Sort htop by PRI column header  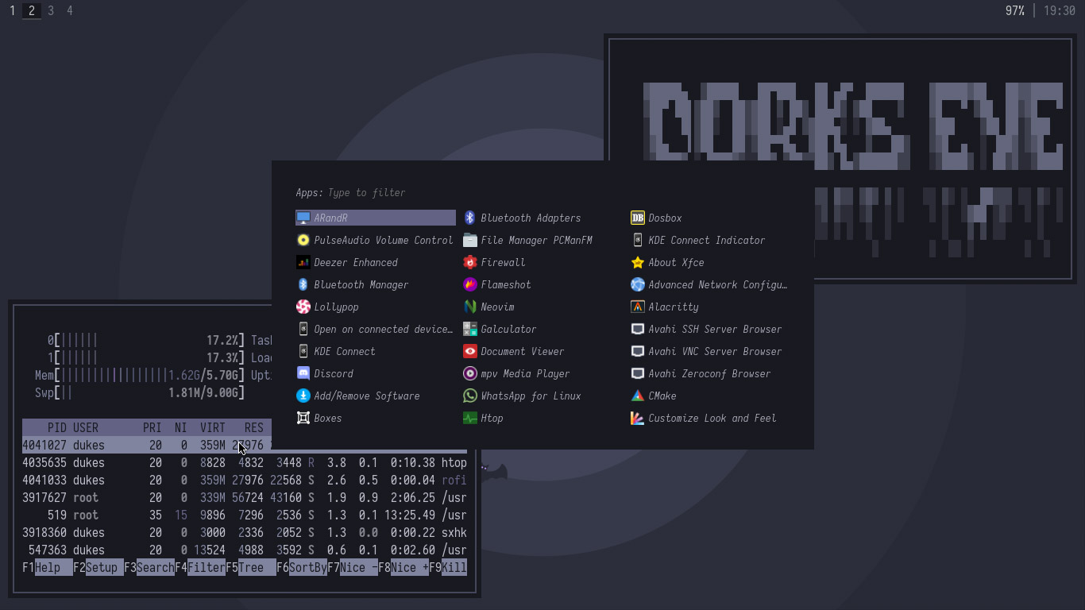[153, 427]
